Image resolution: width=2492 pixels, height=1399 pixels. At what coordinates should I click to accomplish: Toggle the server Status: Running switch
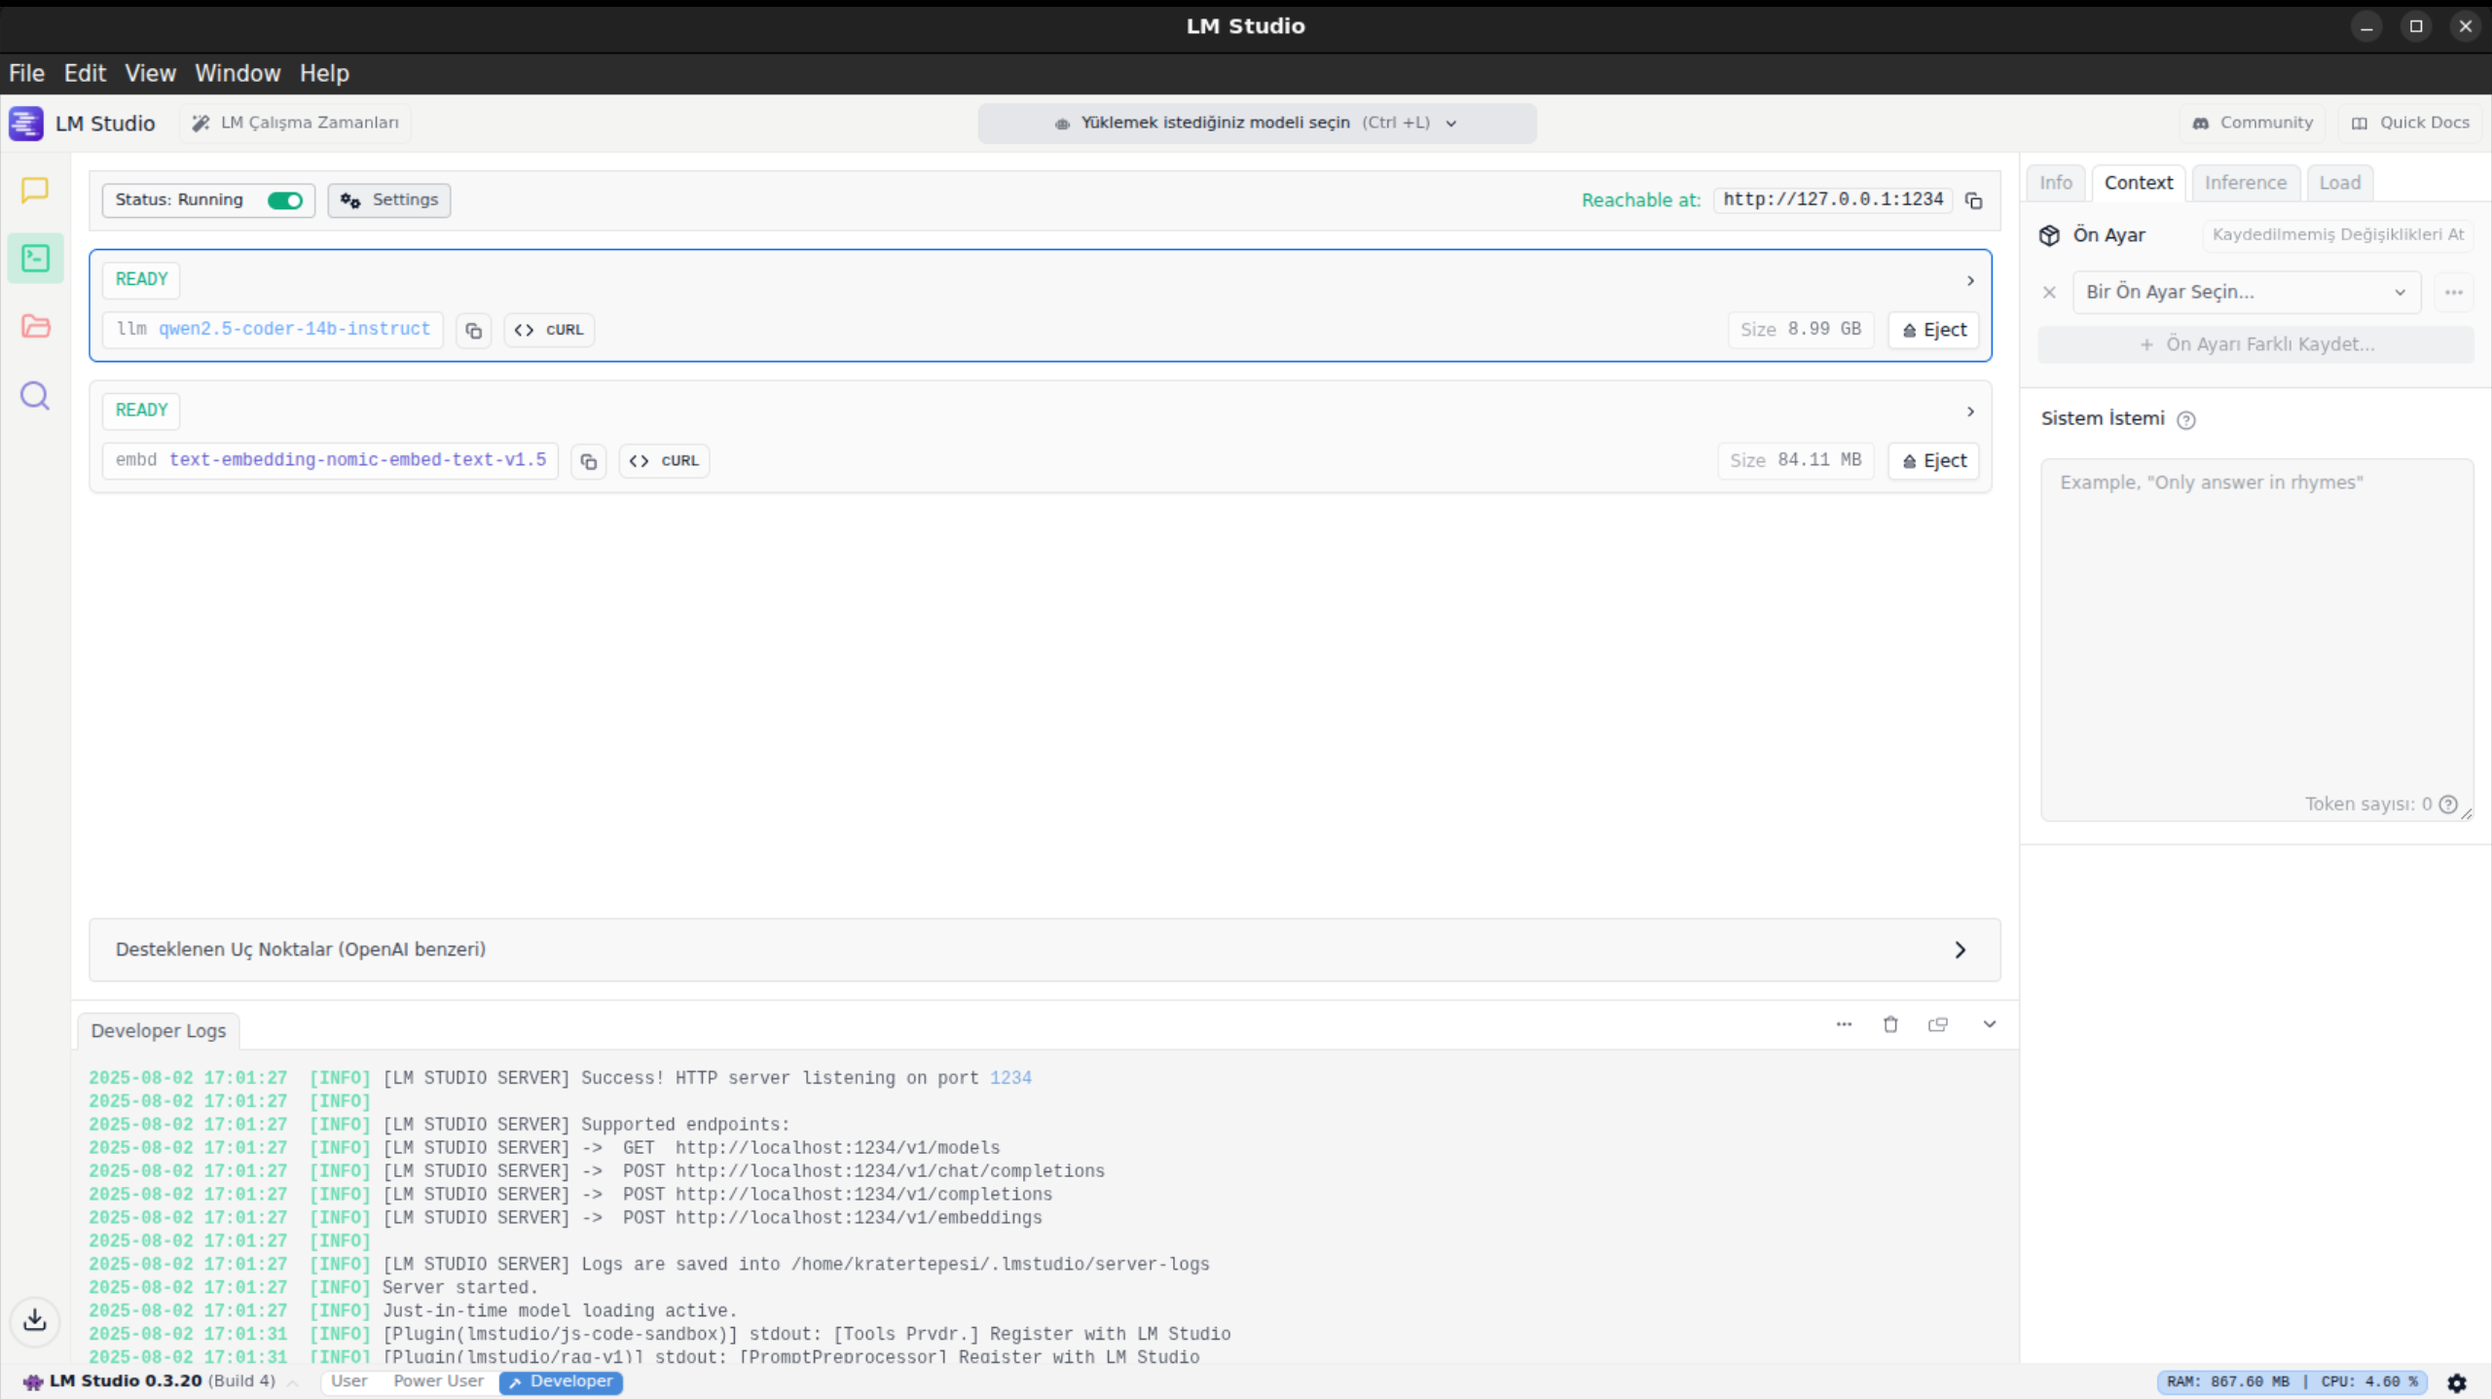click(285, 200)
